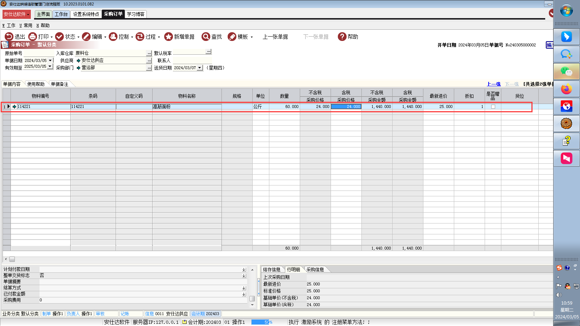Screen dimensions: 580x326
Task: Click the 打印 printer icon
Action: pos(33,37)
